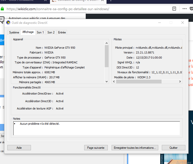193x164 pixels.
Task: Click VRAM value 2017 MB
Action: 54,77
